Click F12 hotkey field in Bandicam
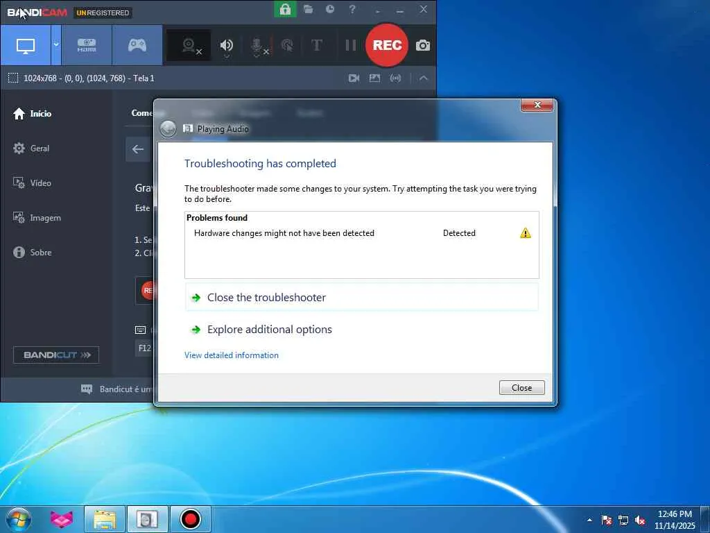710x533 pixels. click(x=144, y=348)
